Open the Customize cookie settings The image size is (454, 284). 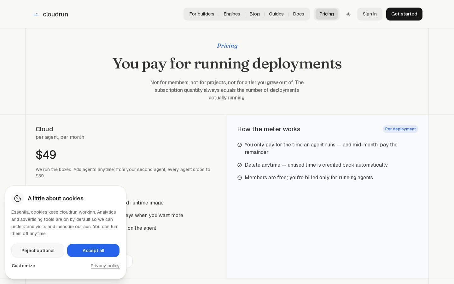(23, 266)
